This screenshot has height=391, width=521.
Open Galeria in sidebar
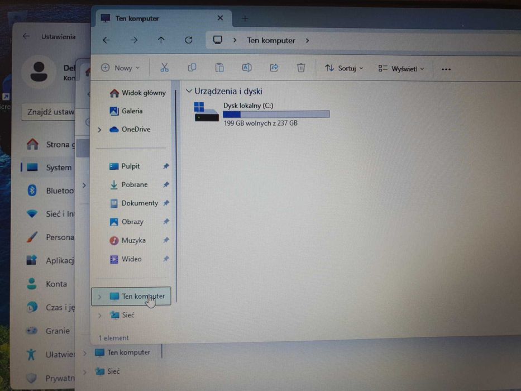tap(126, 111)
